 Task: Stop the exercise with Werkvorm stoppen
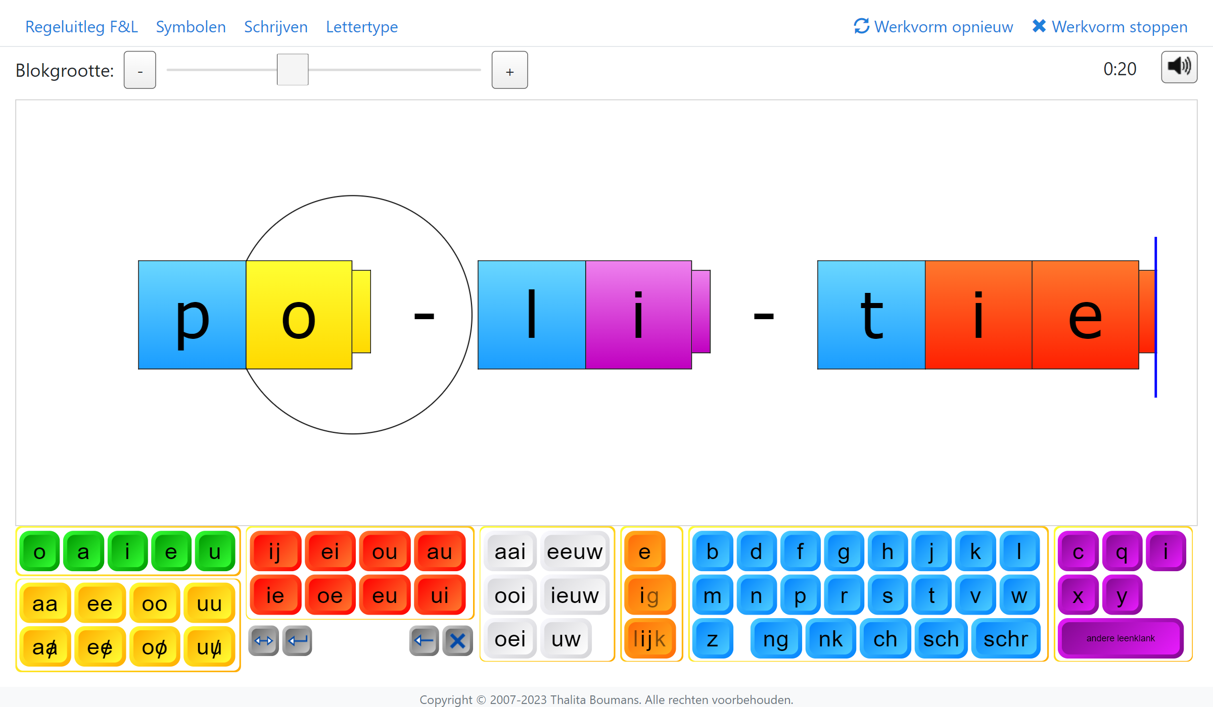pos(1109,26)
